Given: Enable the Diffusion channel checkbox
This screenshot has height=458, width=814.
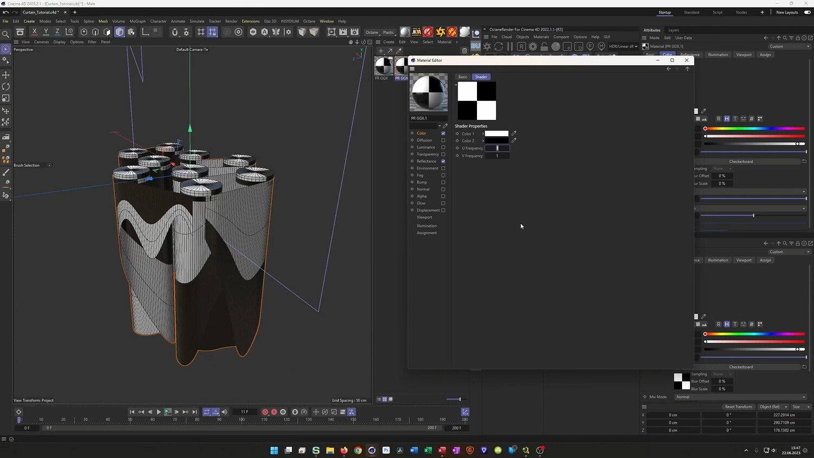Looking at the screenshot, I should [x=443, y=141].
